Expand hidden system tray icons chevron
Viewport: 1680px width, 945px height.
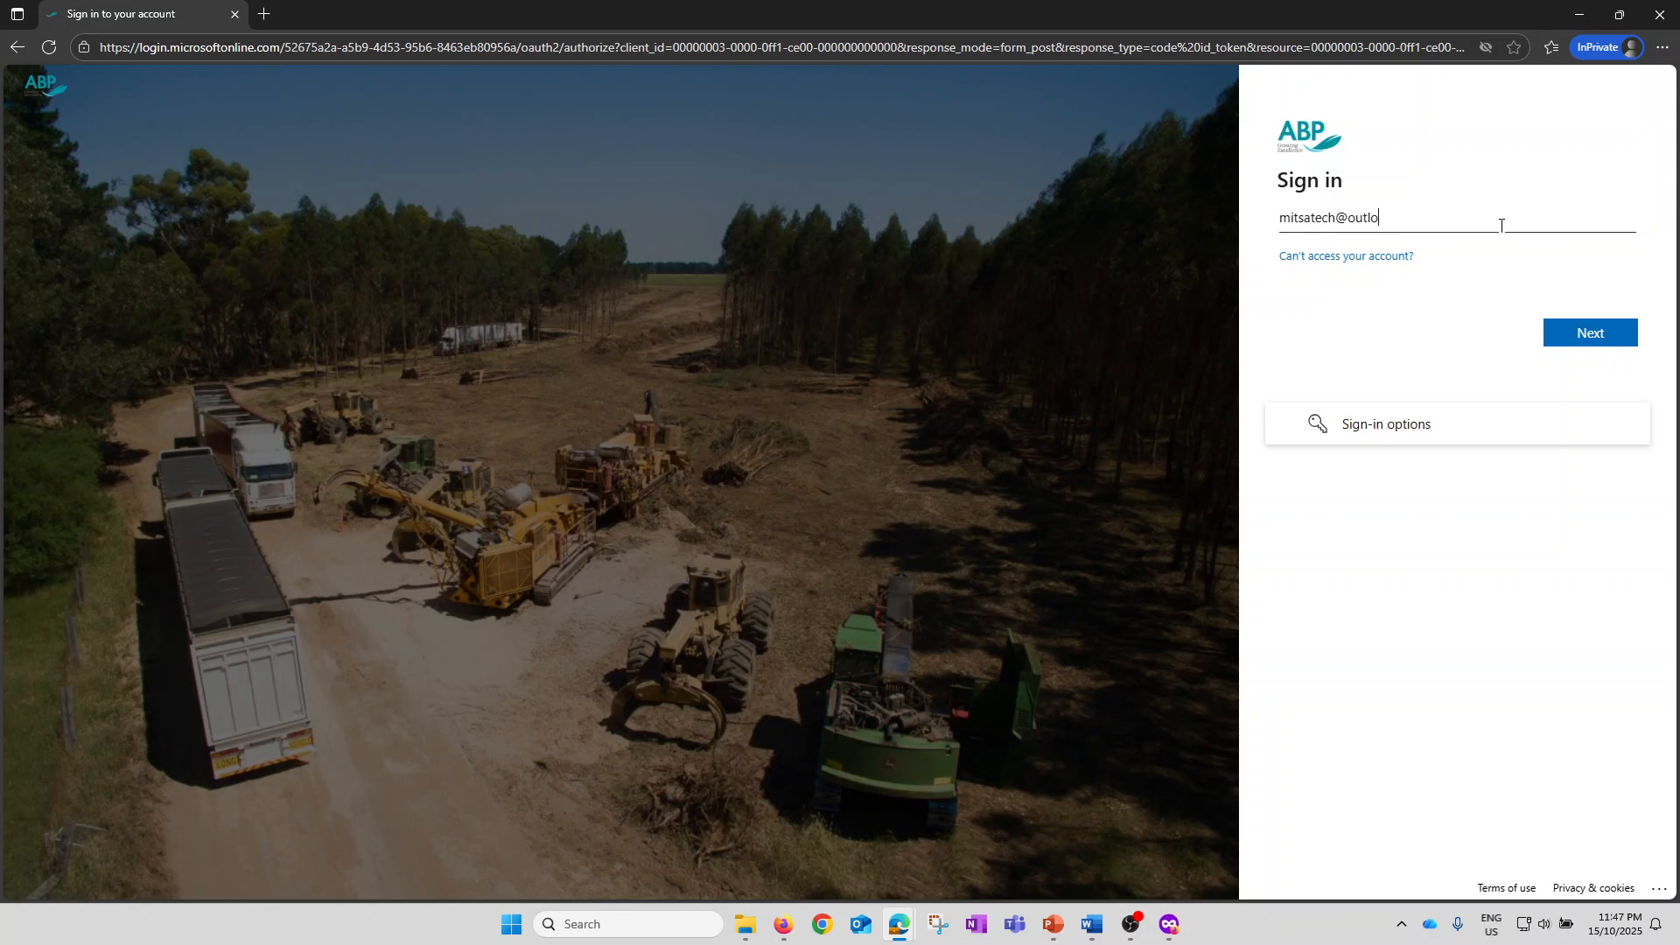[x=1401, y=924]
